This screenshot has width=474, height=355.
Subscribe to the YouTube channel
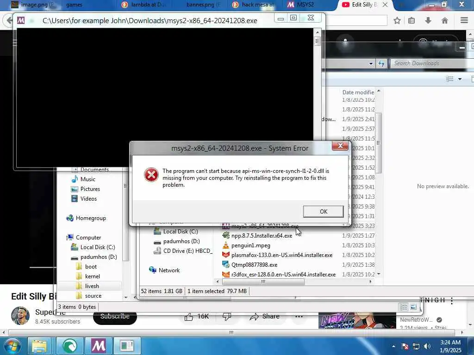(115, 316)
